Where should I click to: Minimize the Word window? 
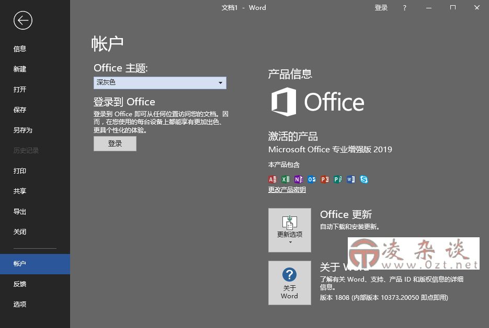pyautogui.click(x=429, y=8)
